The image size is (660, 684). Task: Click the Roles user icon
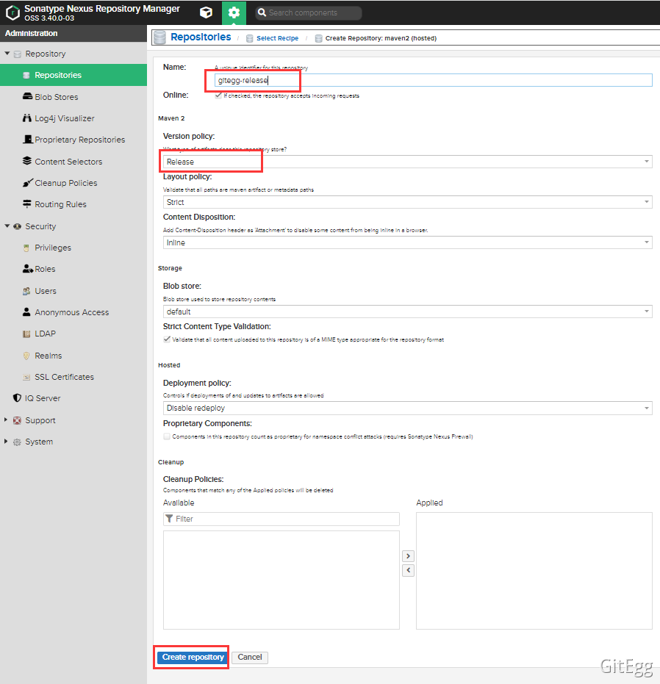(x=27, y=269)
